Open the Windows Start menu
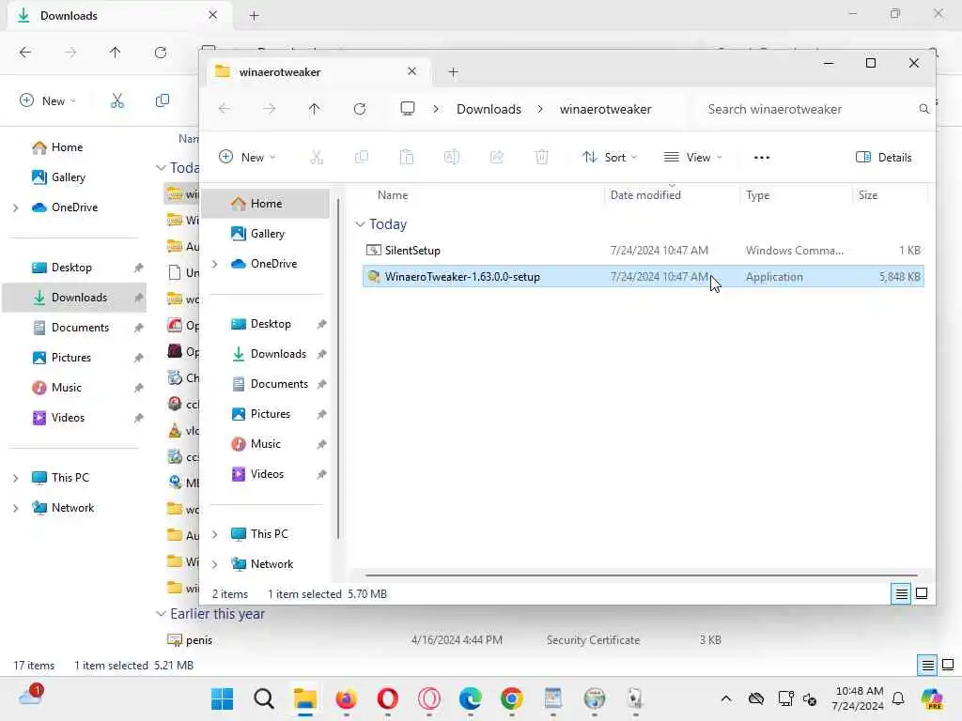962x721 pixels. (x=222, y=698)
